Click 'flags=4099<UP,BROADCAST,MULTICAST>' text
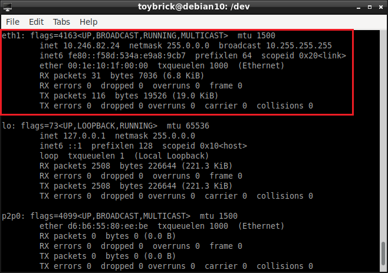The width and height of the screenshot is (388, 273). (110, 216)
